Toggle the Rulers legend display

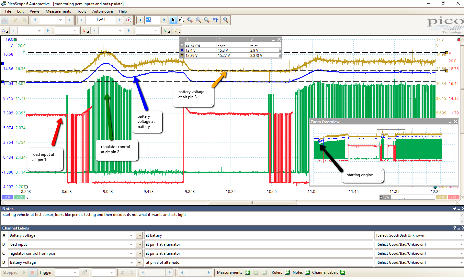click(x=287, y=272)
